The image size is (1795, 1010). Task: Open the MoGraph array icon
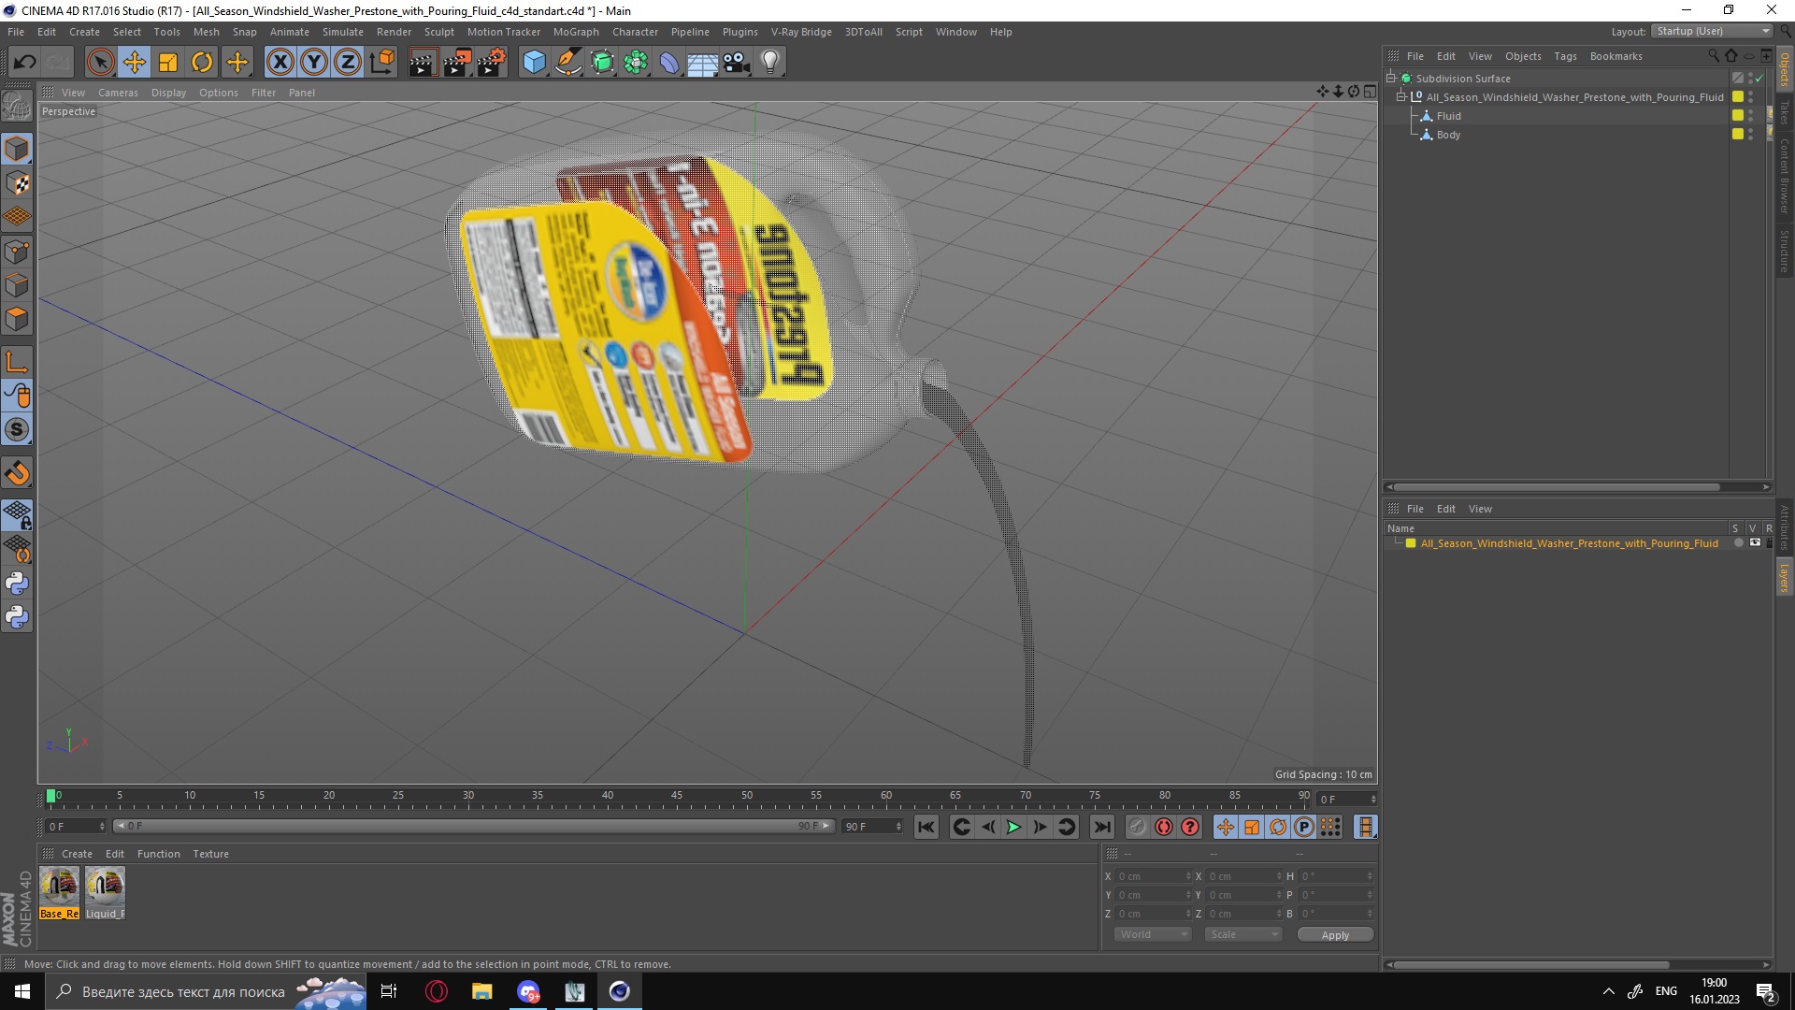[636, 63]
